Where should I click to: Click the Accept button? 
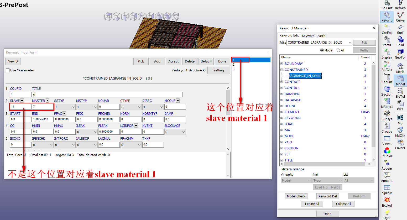[173, 61]
